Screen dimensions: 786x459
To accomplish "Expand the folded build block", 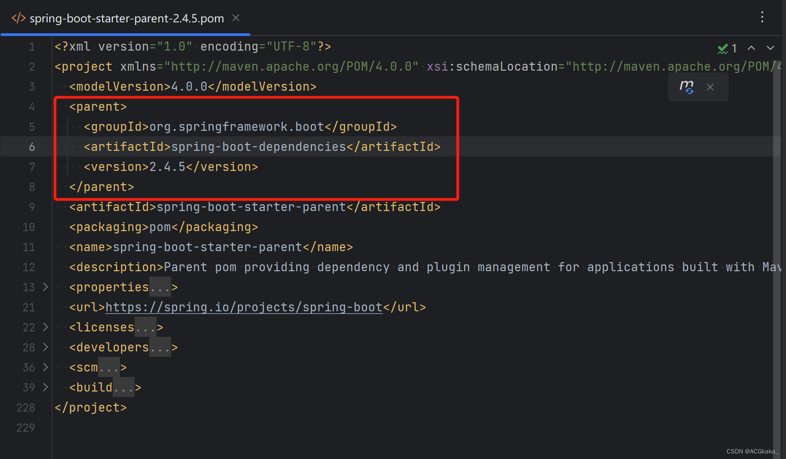I will (45, 387).
